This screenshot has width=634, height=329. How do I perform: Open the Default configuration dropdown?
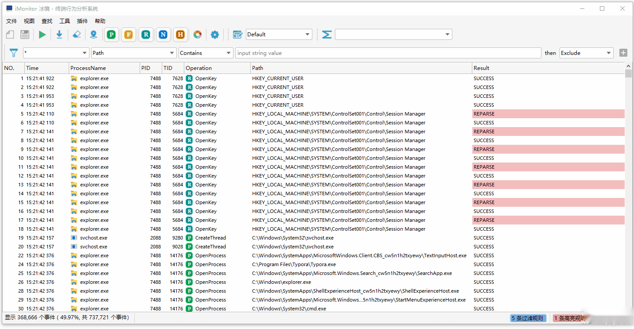pyautogui.click(x=279, y=35)
